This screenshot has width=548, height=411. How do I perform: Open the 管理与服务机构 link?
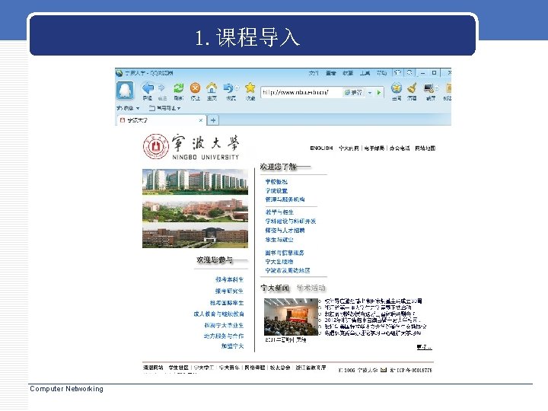point(285,199)
